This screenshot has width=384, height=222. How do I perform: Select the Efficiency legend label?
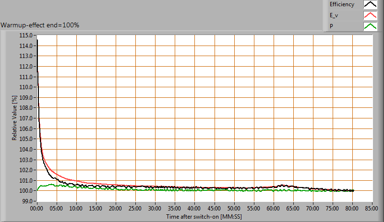pyautogui.click(x=341, y=5)
